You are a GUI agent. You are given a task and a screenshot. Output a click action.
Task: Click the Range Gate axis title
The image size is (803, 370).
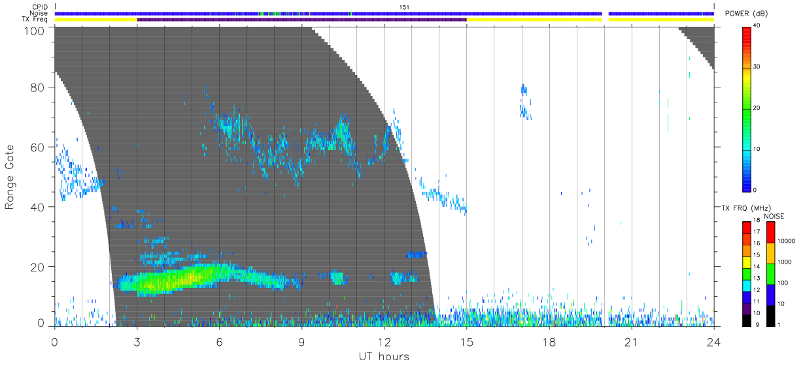10,177
